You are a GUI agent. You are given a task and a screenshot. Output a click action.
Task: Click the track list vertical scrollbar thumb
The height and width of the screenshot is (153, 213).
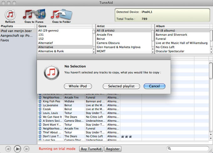coord(211,70)
